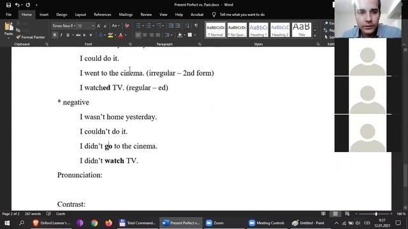Switch to the Layout tab
The width and height of the screenshot is (408, 229).
click(x=80, y=15)
